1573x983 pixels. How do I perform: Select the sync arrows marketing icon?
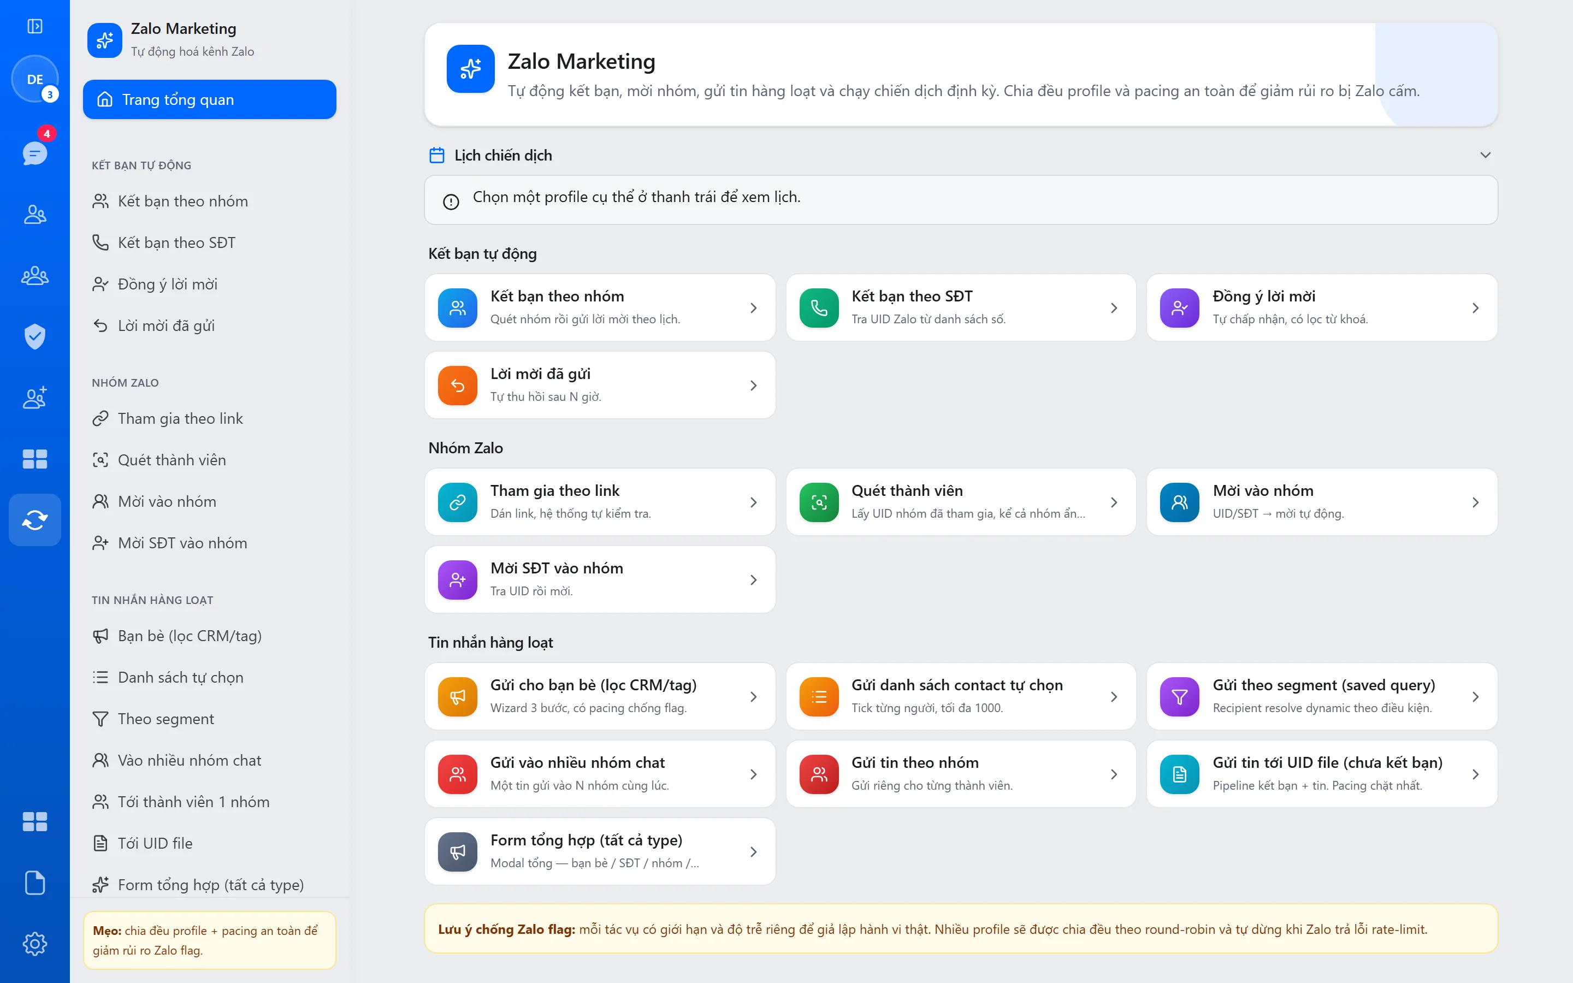point(34,519)
